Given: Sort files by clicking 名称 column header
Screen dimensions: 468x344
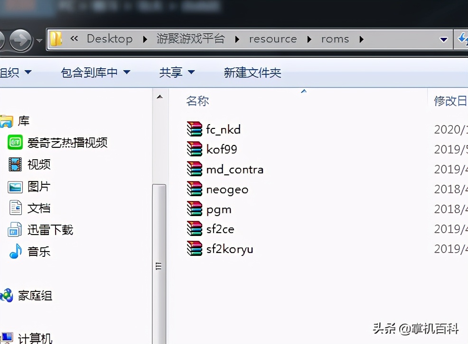Looking at the screenshot, I should coord(197,100).
